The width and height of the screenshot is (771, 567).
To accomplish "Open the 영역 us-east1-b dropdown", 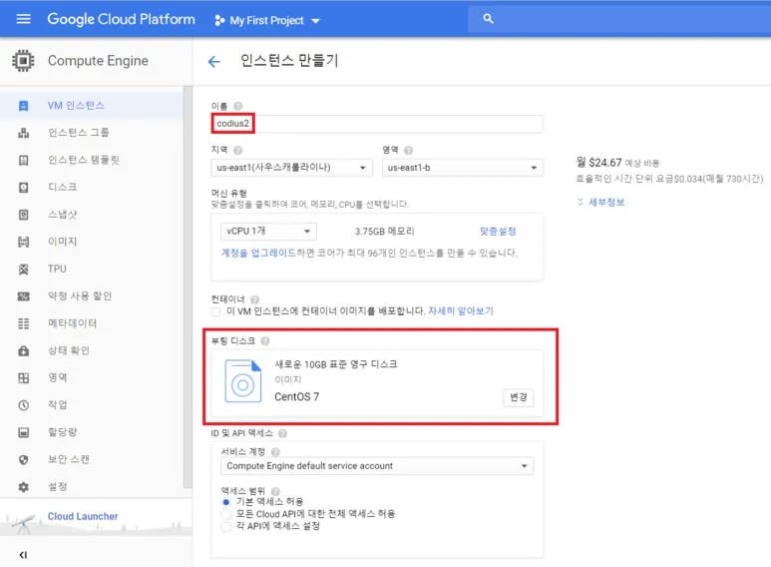I will (x=462, y=168).
